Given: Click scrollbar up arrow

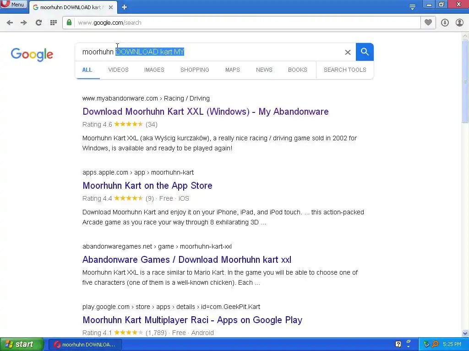Looking at the screenshot, I should click(465, 36).
